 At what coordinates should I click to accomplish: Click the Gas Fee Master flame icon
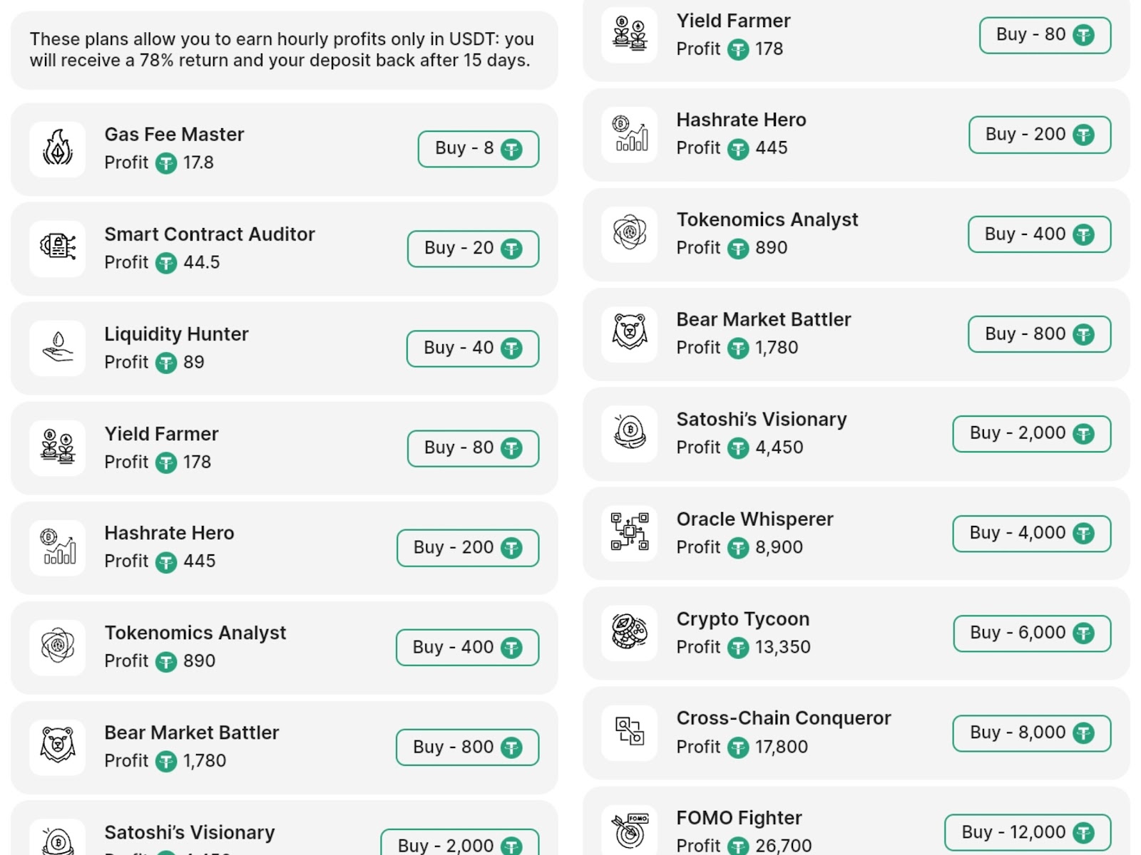[x=58, y=149]
